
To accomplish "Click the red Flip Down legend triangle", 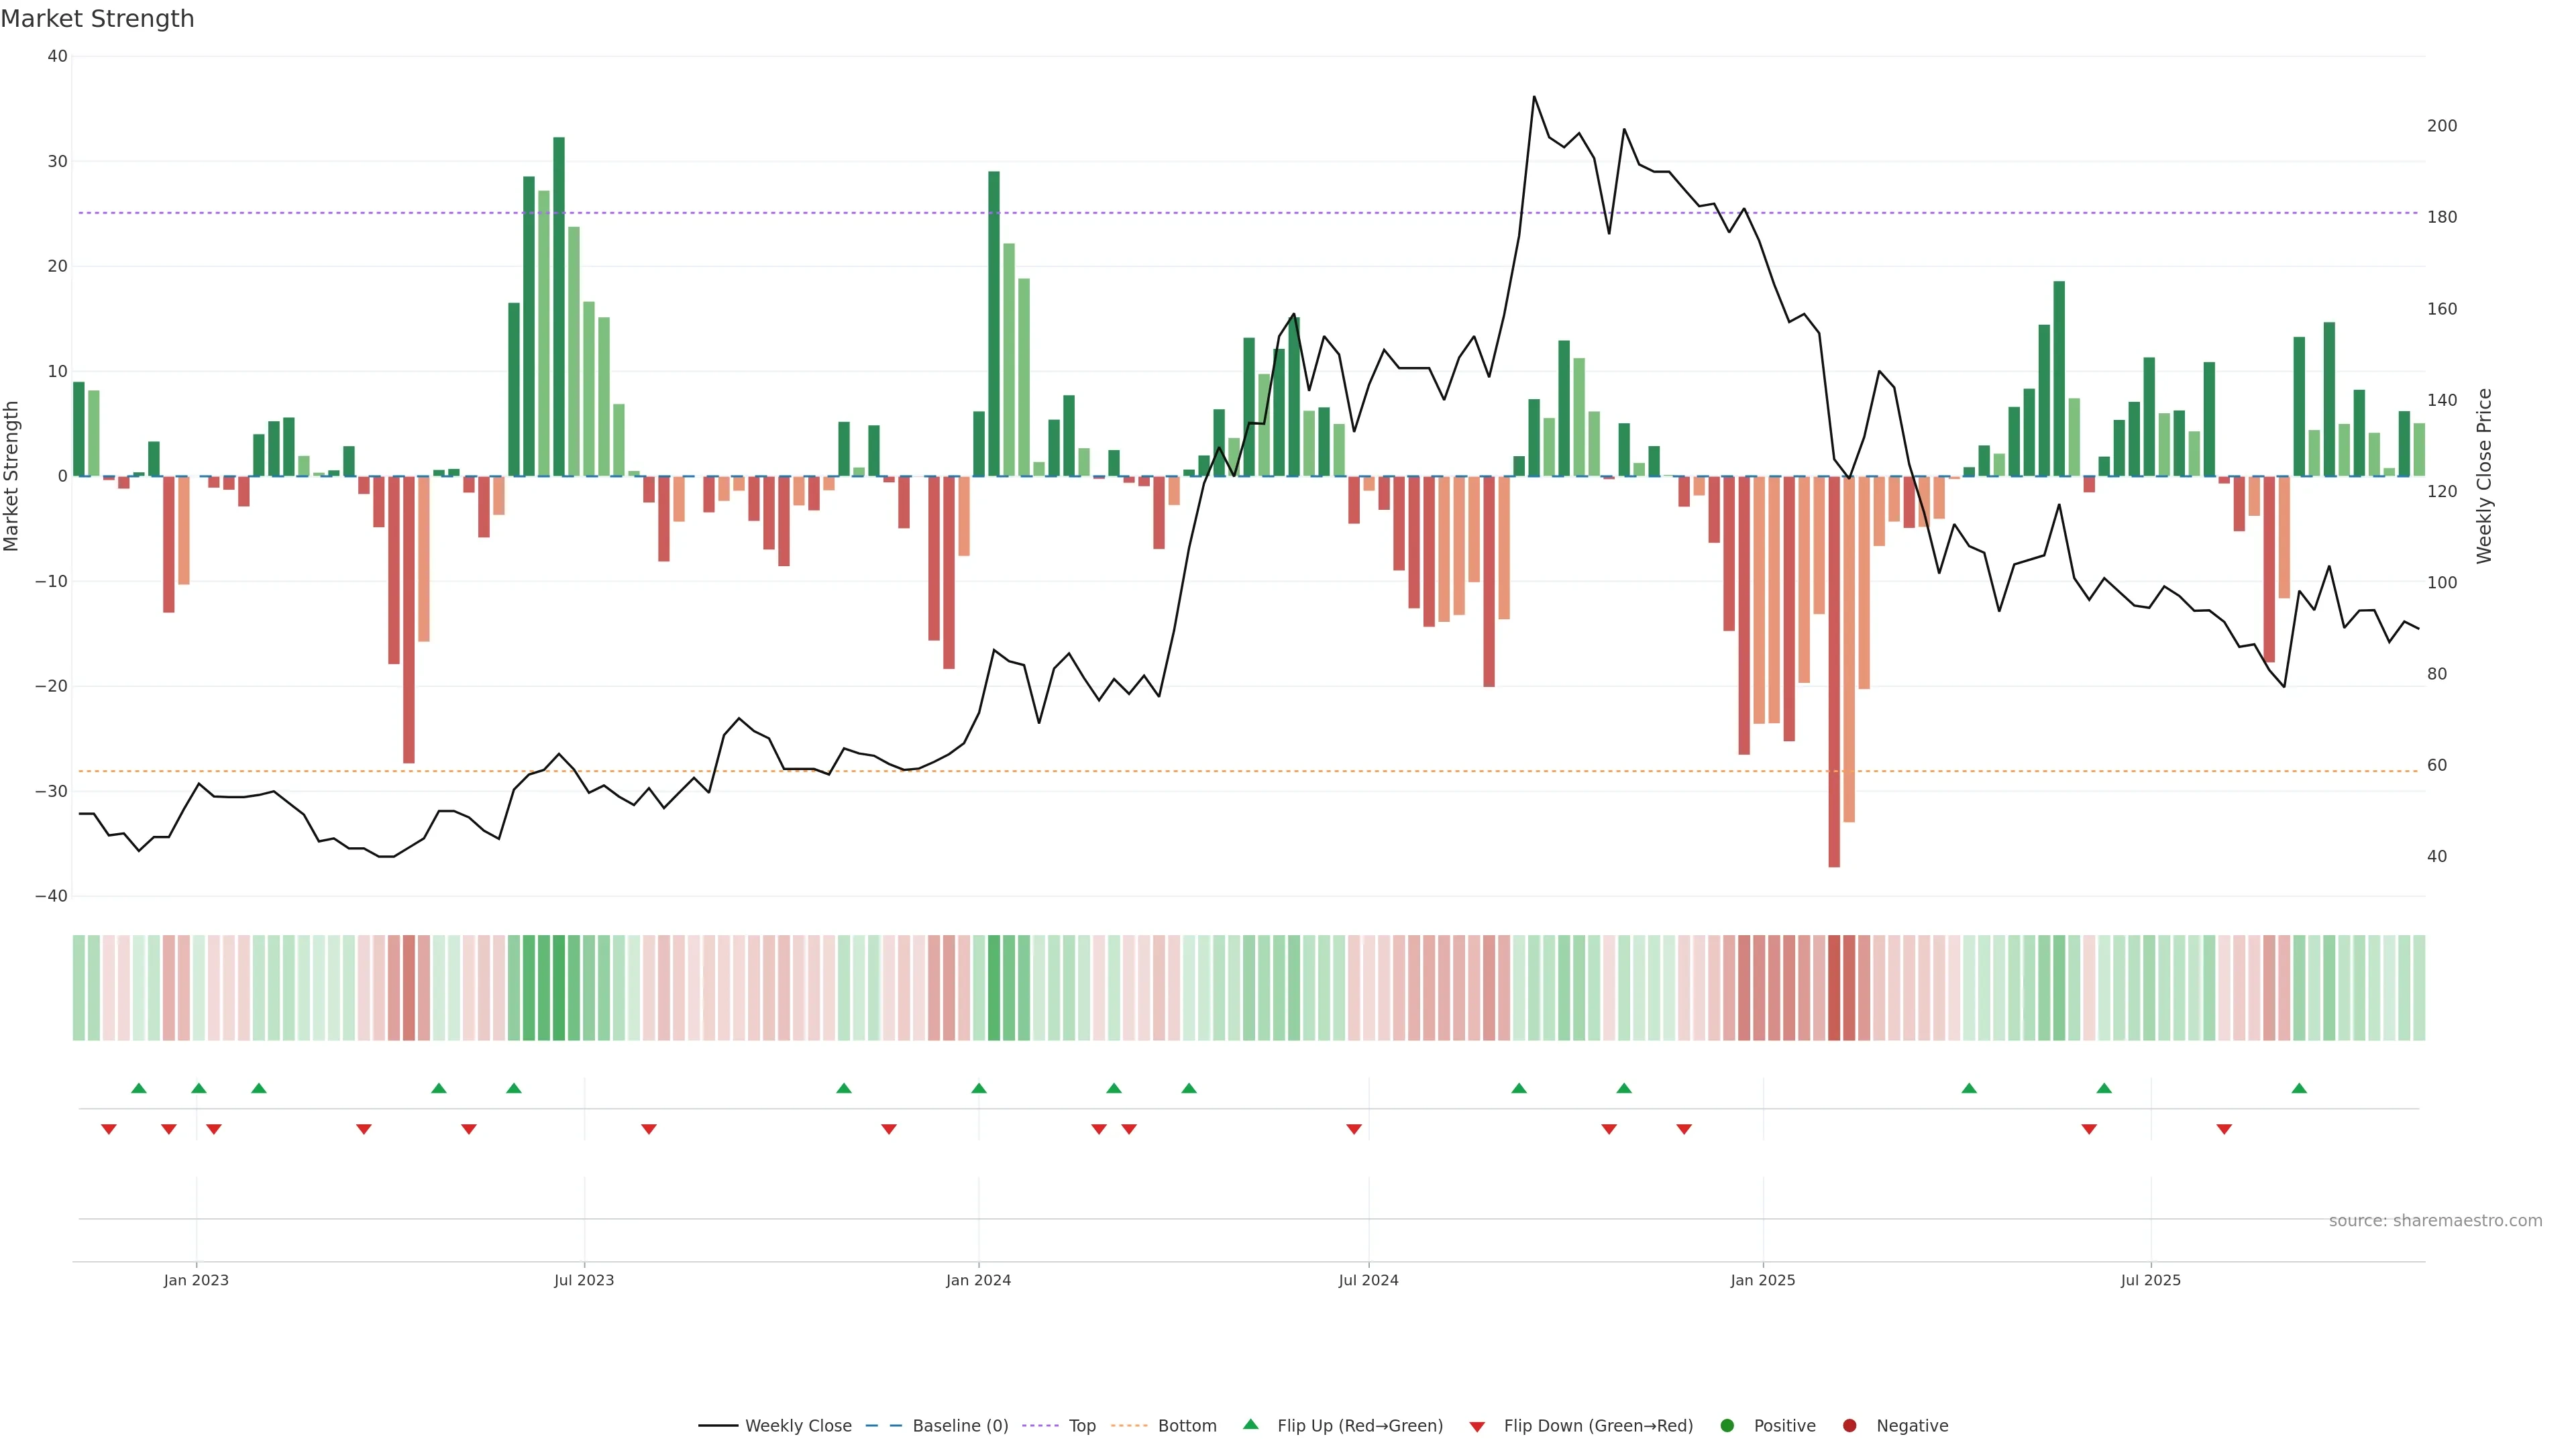I will coord(1477,1427).
